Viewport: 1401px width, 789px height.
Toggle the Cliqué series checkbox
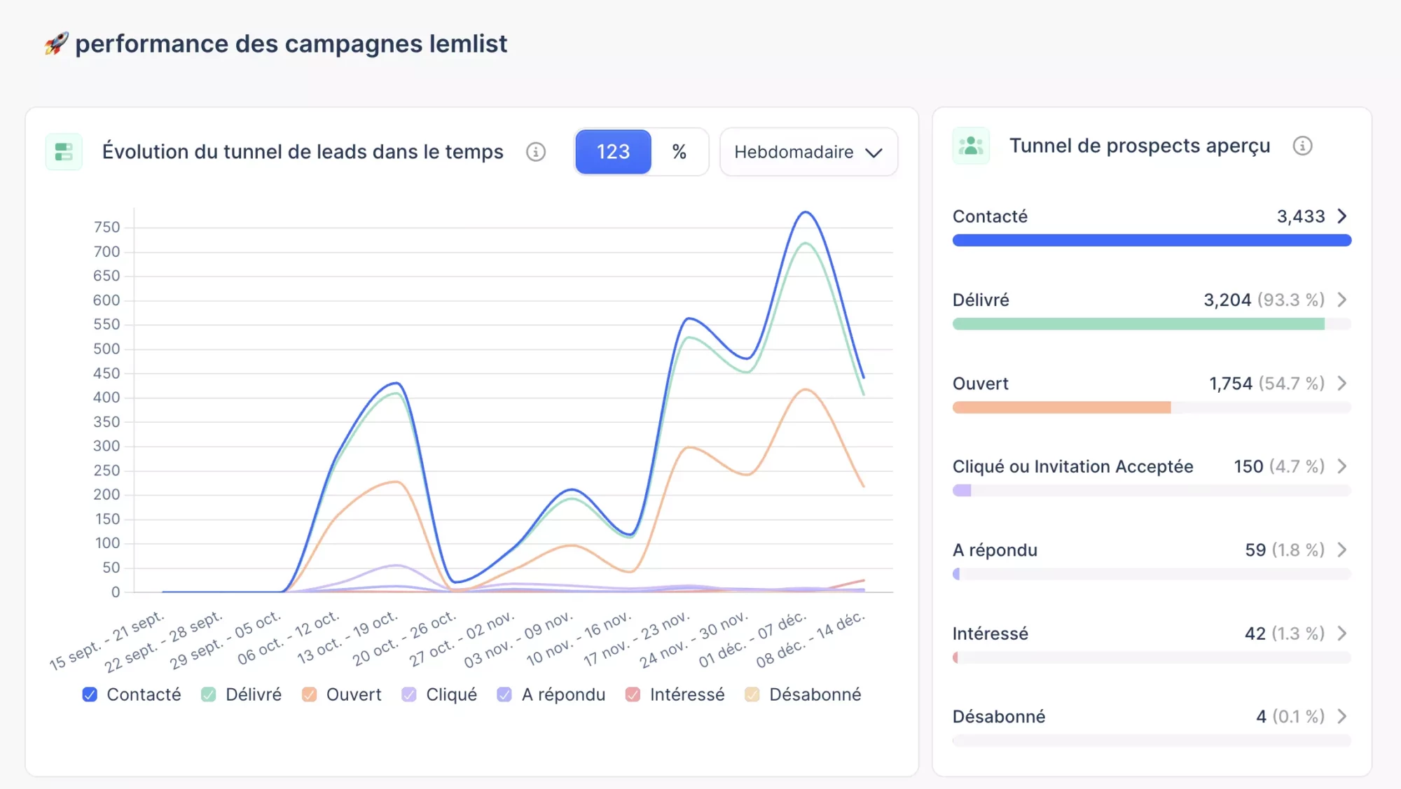(x=409, y=694)
